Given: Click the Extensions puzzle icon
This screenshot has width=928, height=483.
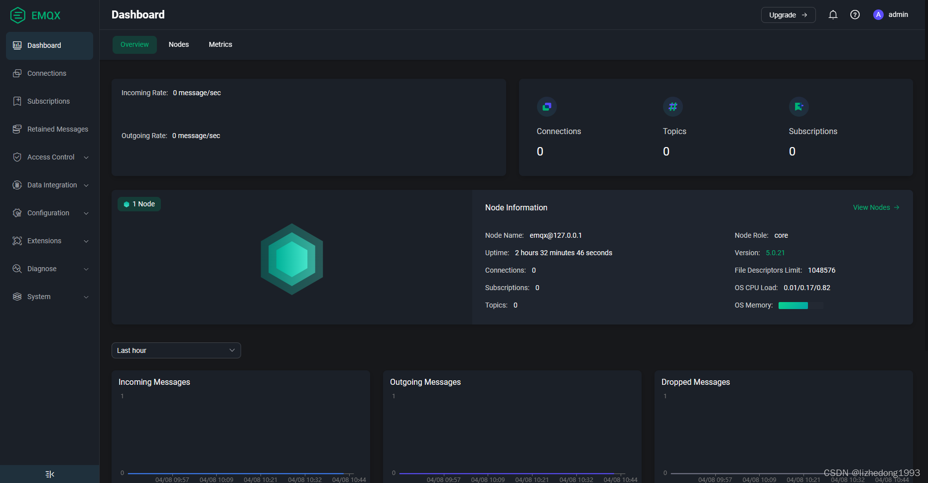Looking at the screenshot, I should pos(17,241).
